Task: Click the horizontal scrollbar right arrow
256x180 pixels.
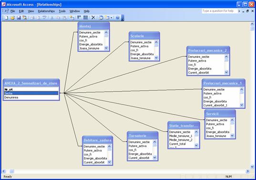Action: (248, 171)
